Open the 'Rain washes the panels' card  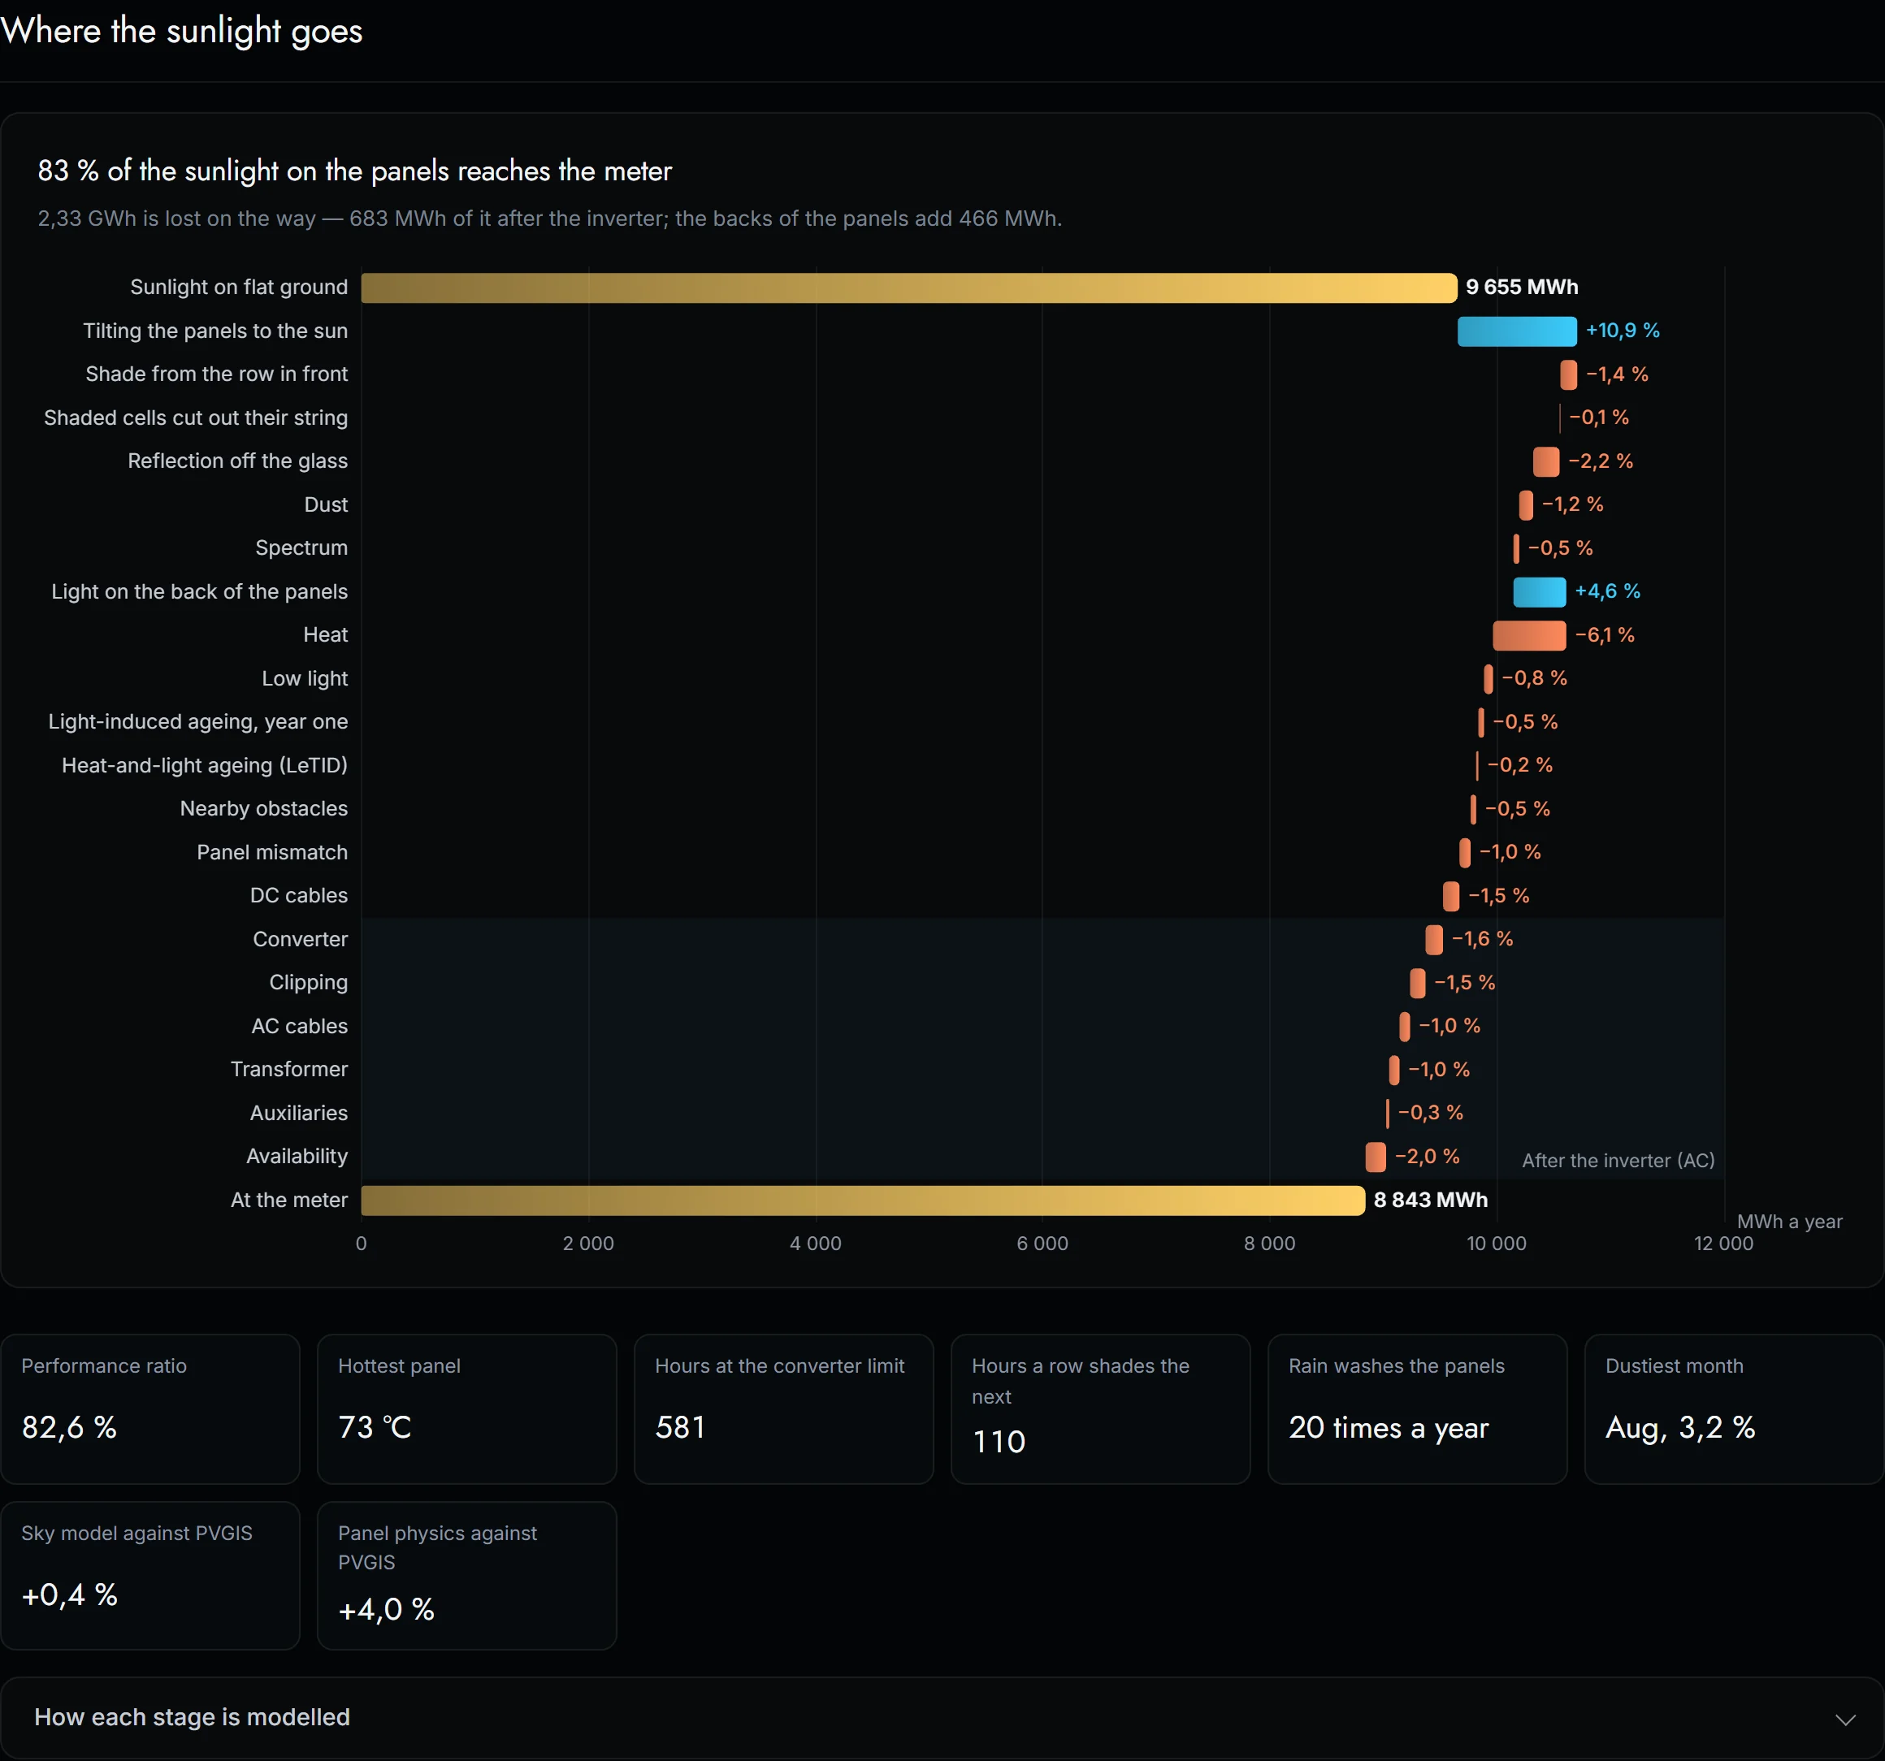(x=1417, y=1408)
